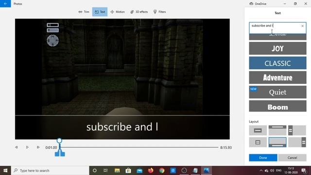Choose the Joy text style
This screenshot has height=175, width=311.
coord(277,49)
